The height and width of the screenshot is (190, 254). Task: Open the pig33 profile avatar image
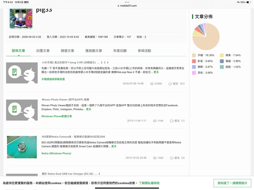click(x=21, y=19)
